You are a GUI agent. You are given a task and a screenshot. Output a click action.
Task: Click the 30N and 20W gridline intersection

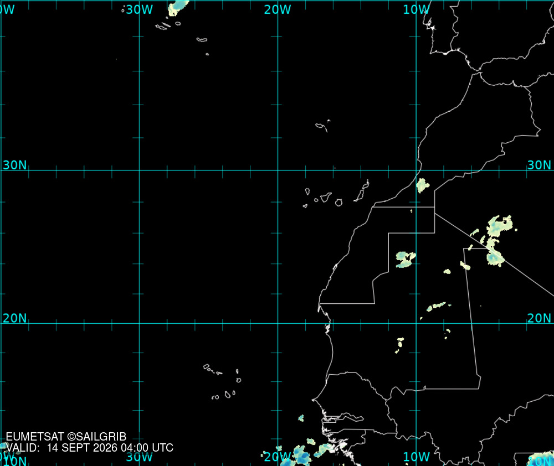click(278, 170)
